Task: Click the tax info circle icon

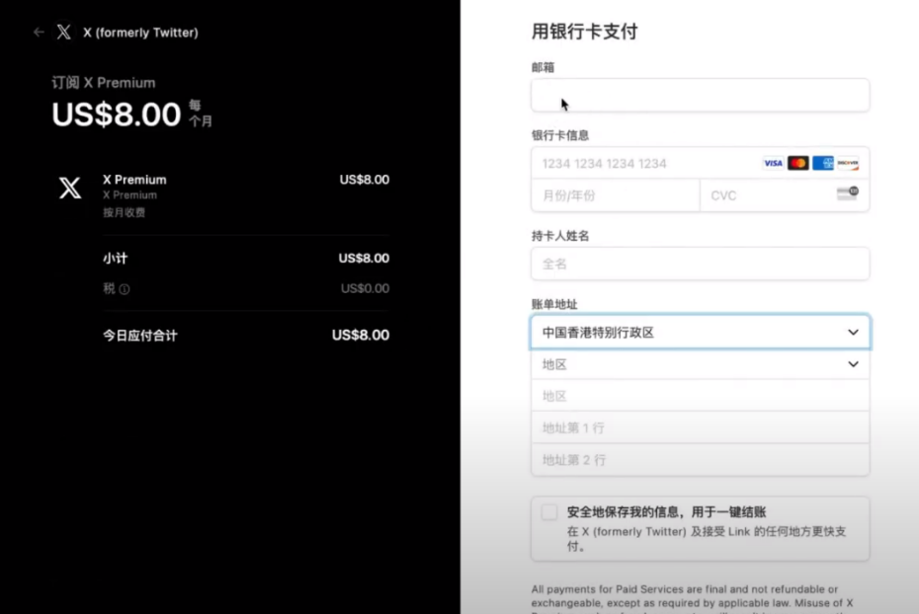Action: (x=125, y=289)
